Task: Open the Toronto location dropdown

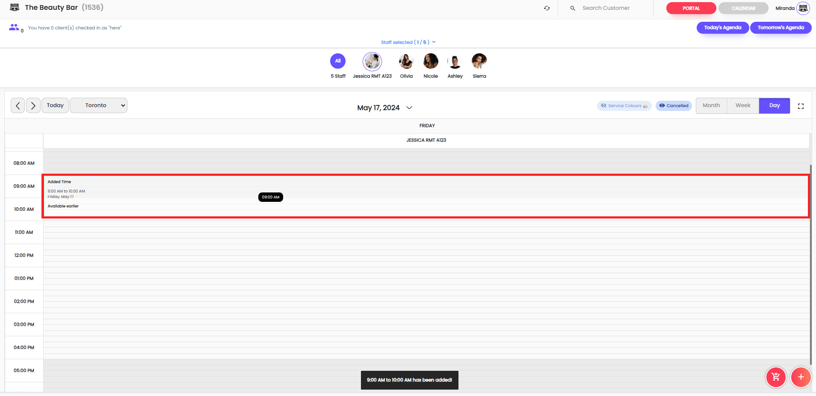Action: coord(98,105)
